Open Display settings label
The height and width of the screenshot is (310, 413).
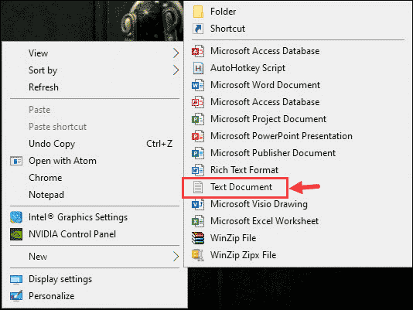pos(60,279)
